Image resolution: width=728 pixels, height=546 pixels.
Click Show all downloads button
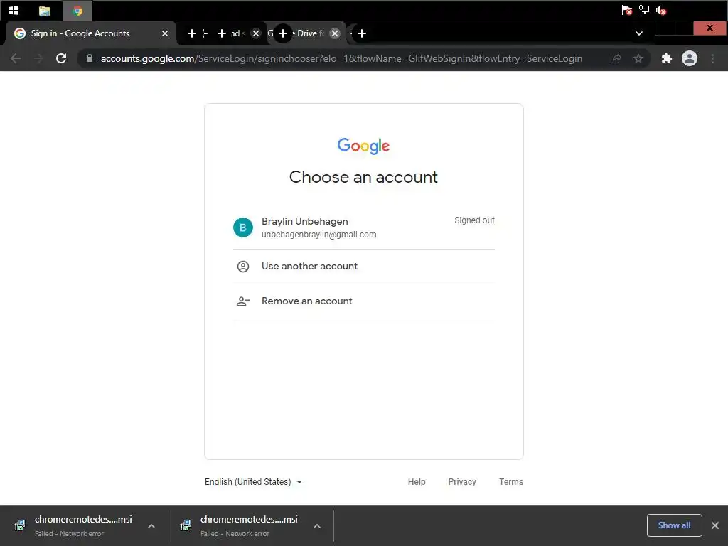[674, 525]
